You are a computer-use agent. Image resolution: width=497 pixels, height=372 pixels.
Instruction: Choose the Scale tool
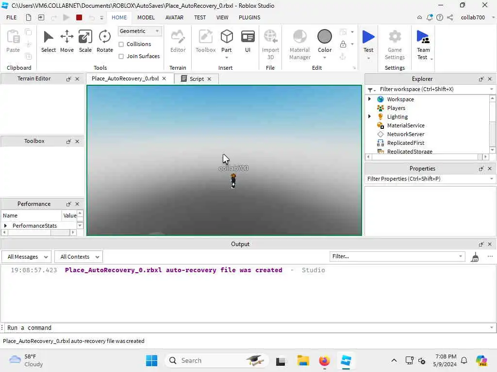[85, 41]
